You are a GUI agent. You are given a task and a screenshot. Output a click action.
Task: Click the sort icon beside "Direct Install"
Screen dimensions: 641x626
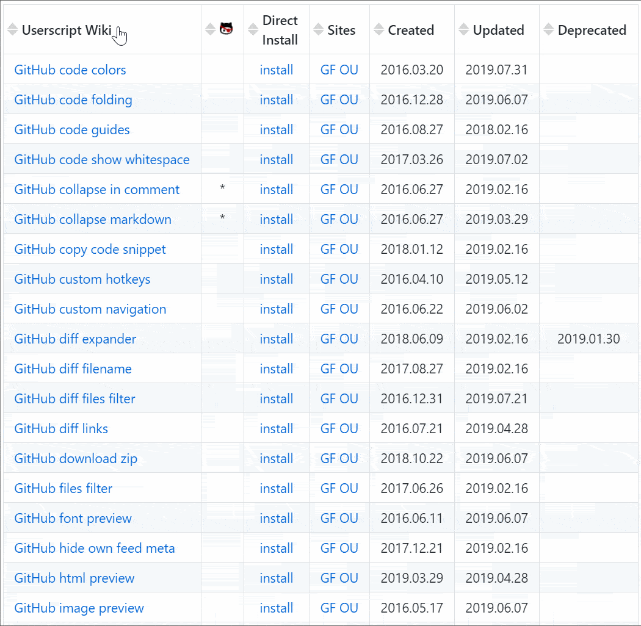coord(253,29)
